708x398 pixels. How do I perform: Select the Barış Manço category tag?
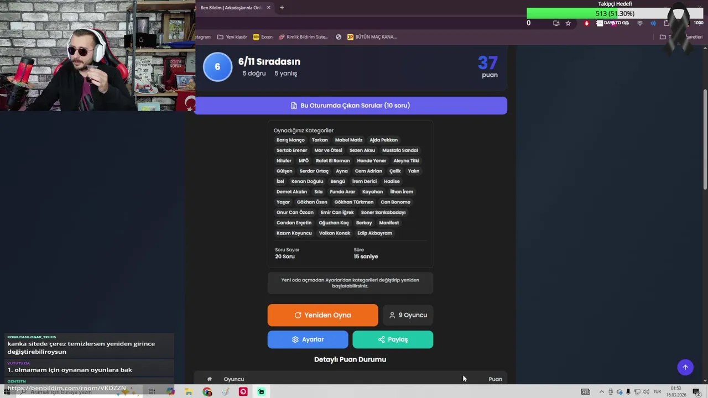click(290, 140)
